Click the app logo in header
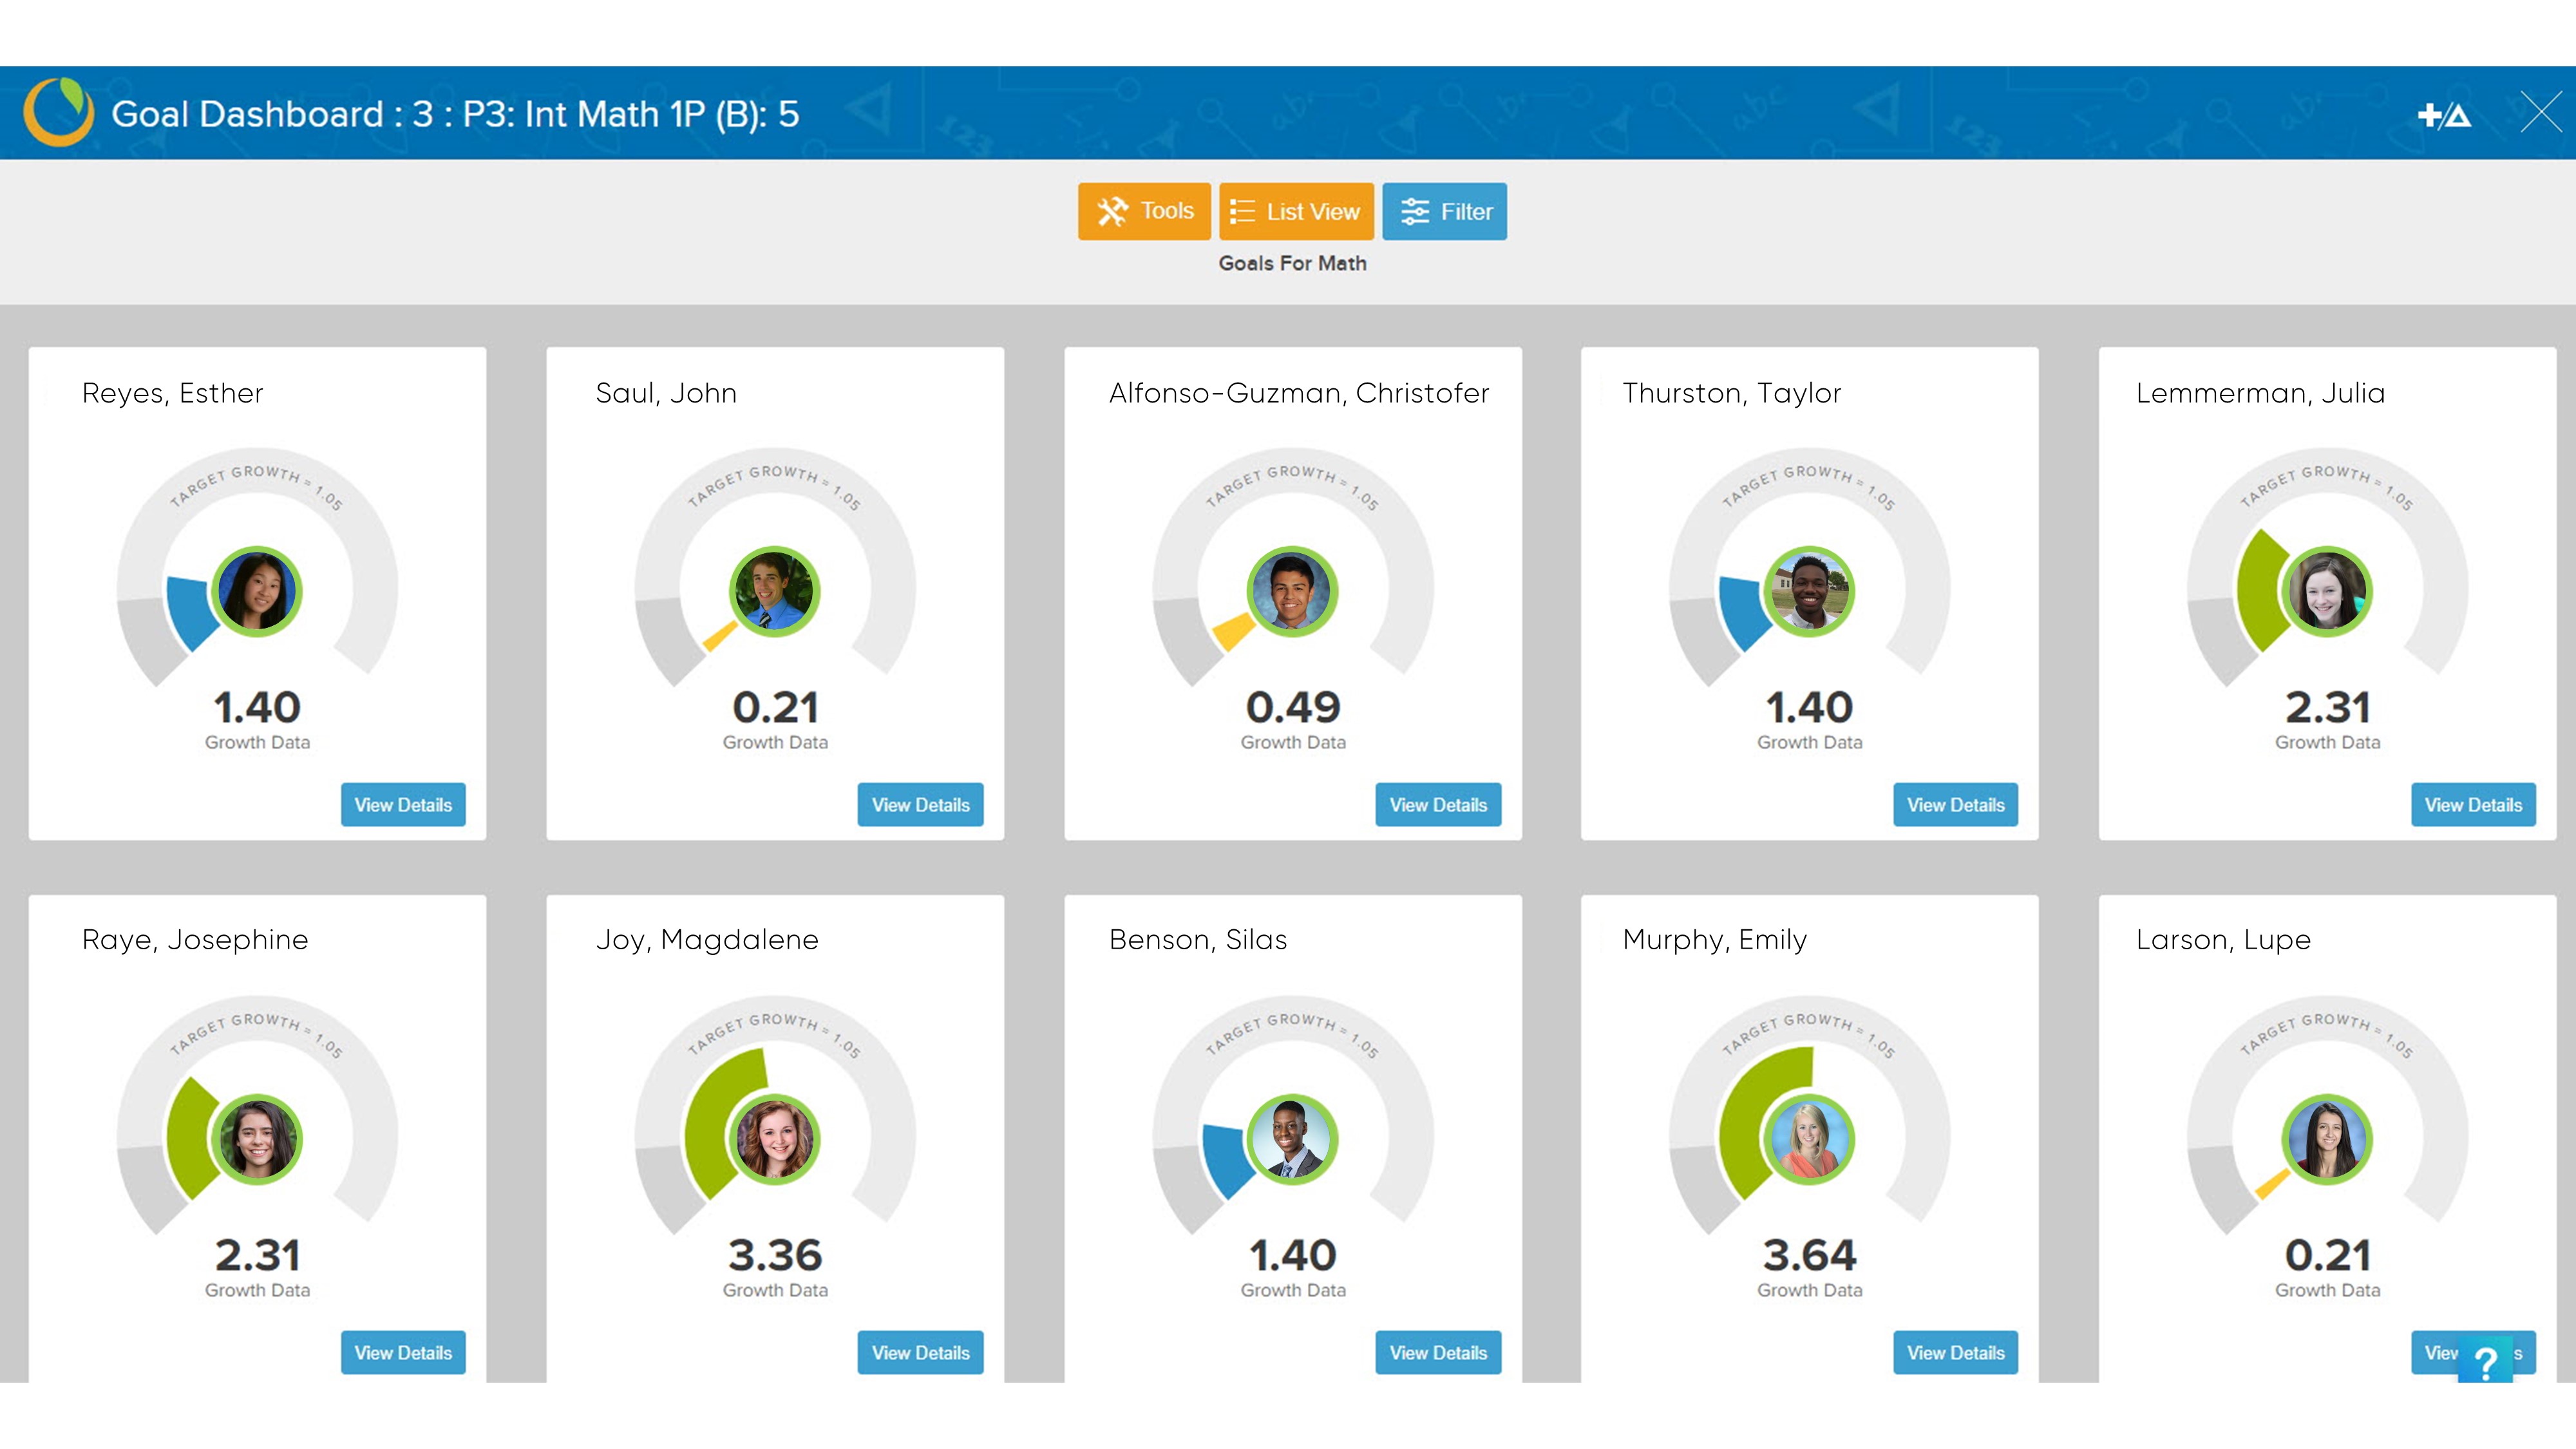This screenshot has height=1449, width=2576. tap(59, 112)
